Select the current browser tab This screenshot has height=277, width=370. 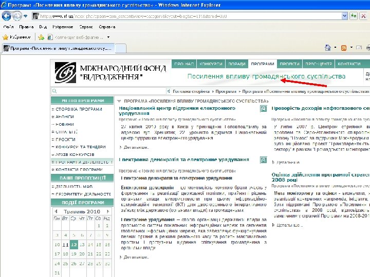coord(59,48)
